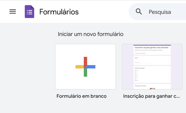Open the T-shirt signup template thumbnail

pyautogui.click(x=152, y=67)
